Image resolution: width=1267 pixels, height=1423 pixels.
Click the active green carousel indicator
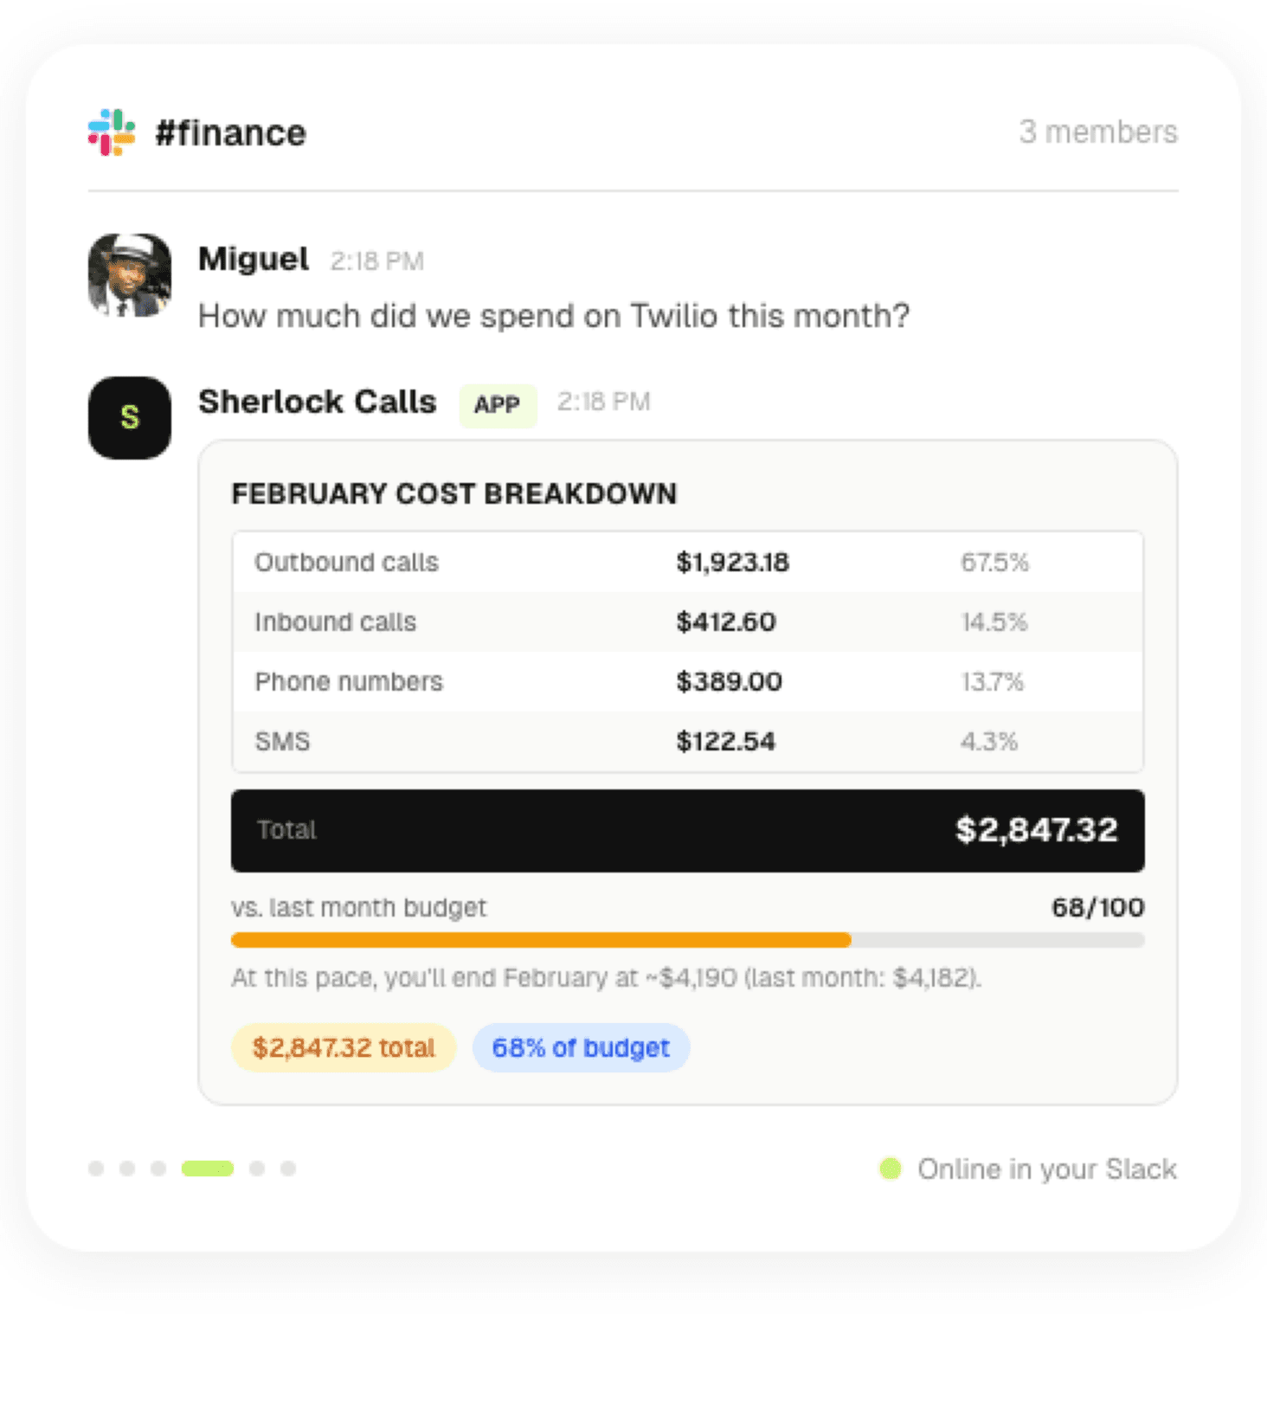tap(208, 1169)
